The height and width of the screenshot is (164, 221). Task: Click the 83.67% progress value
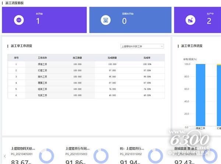(21, 162)
